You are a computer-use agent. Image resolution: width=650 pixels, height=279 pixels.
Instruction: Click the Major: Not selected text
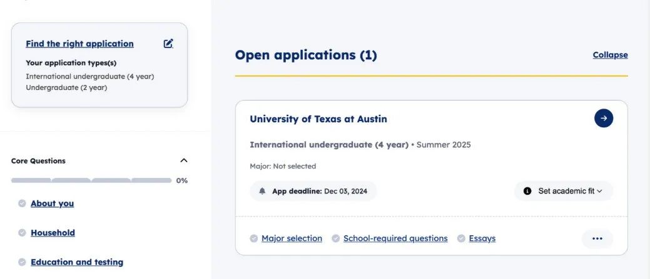point(283,166)
